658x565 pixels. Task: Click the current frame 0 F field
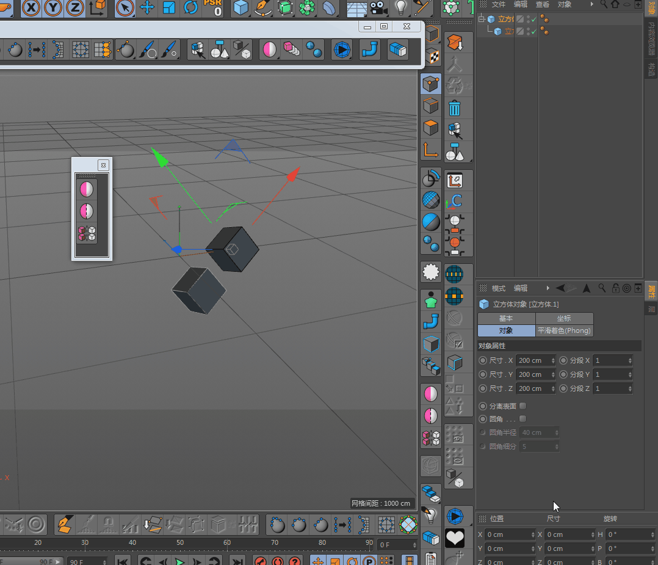click(x=394, y=544)
